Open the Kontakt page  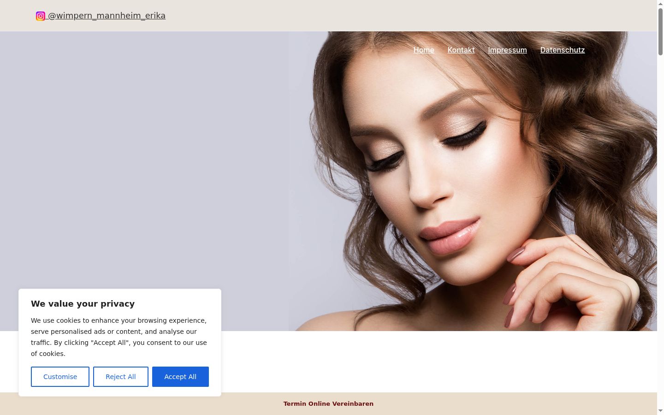(461, 50)
